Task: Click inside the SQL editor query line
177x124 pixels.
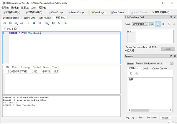Action: 64,33
